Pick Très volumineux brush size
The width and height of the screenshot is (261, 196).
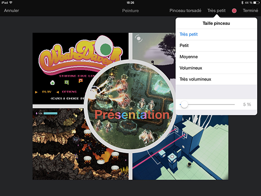click(216, 79)
